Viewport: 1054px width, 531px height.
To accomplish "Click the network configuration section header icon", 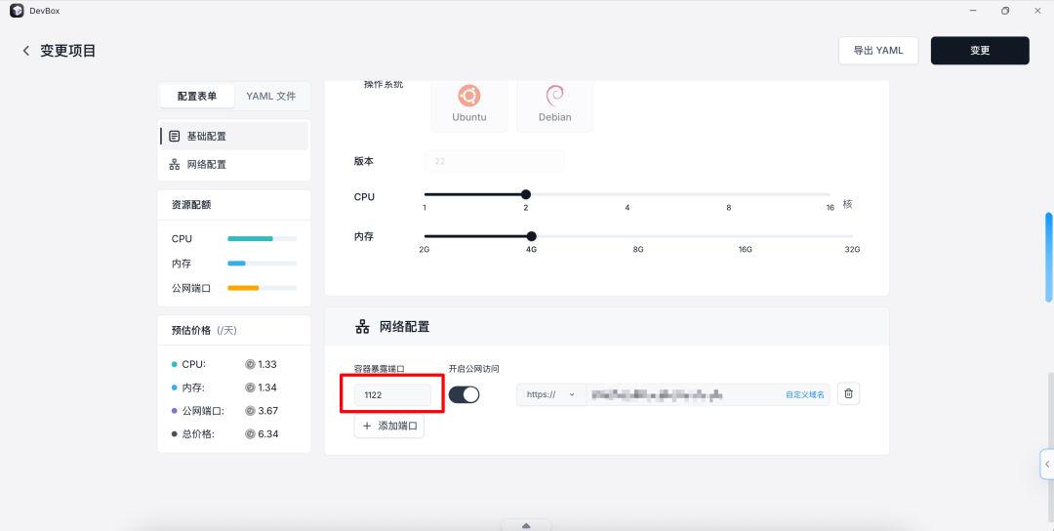I will 362,327.
